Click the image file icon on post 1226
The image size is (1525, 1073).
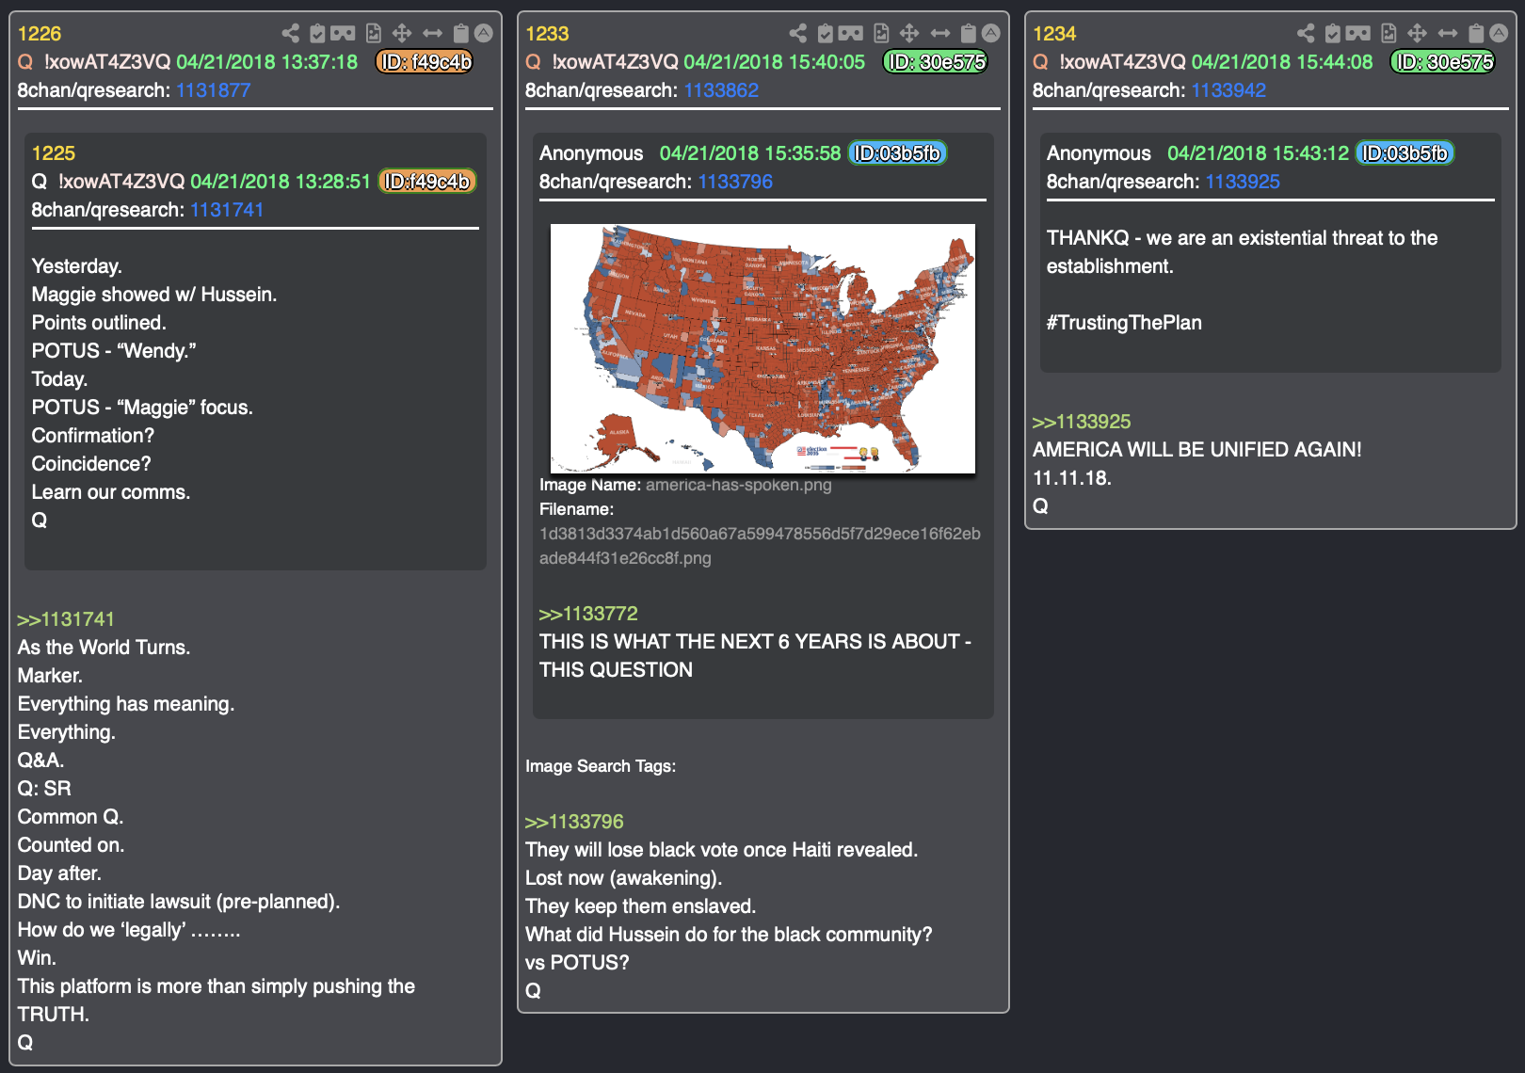coord(374,34)
